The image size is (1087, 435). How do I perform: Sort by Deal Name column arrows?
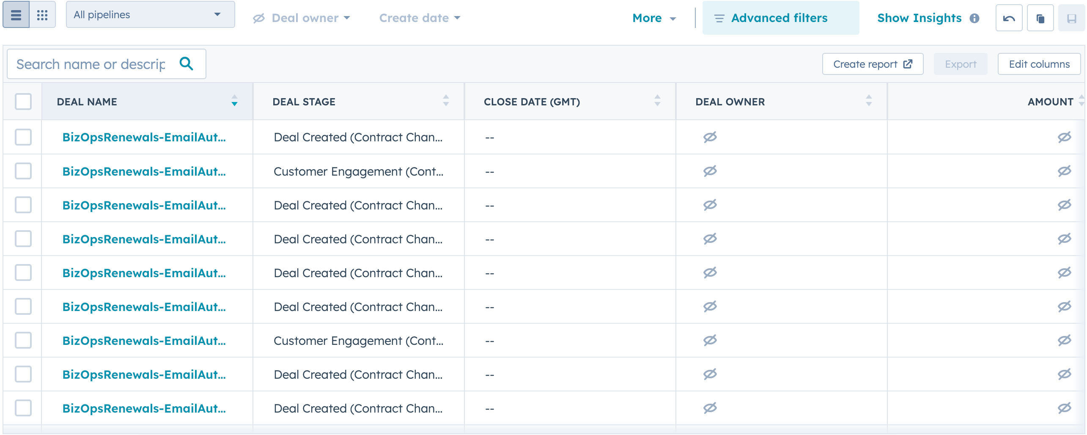click(x=234, y=101)
